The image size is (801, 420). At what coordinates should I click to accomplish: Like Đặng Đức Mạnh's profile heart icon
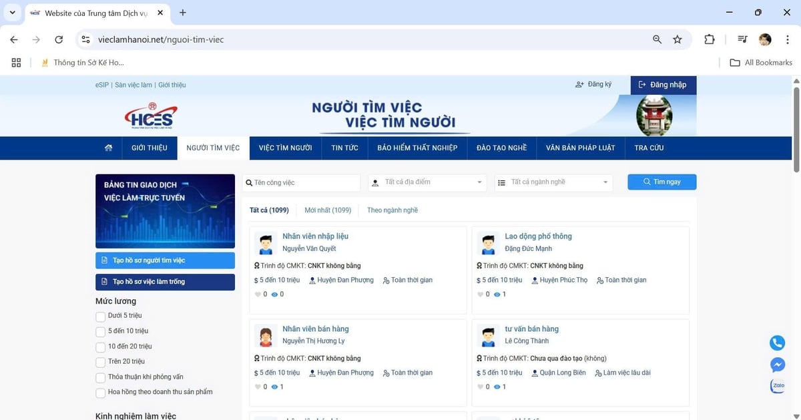click(x=481, y=294)
